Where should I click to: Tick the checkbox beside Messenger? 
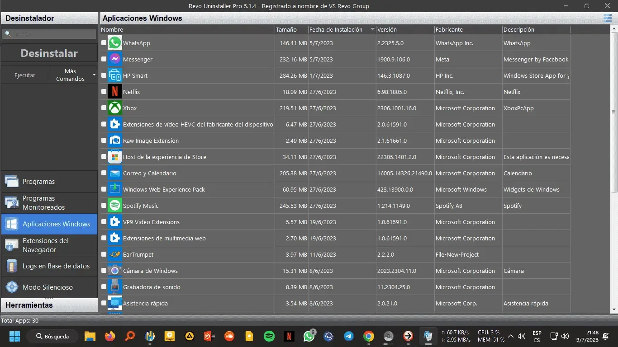tap(104, 59)
